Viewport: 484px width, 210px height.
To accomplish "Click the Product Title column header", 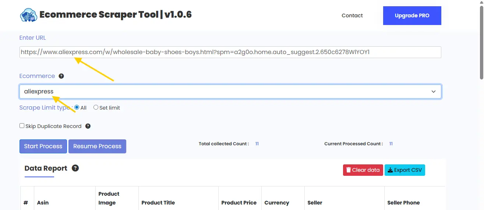I will [158, 203].
